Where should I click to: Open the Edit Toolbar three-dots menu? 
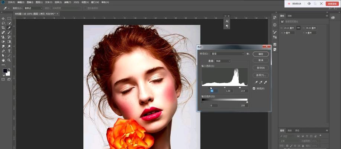click(3, 65)
